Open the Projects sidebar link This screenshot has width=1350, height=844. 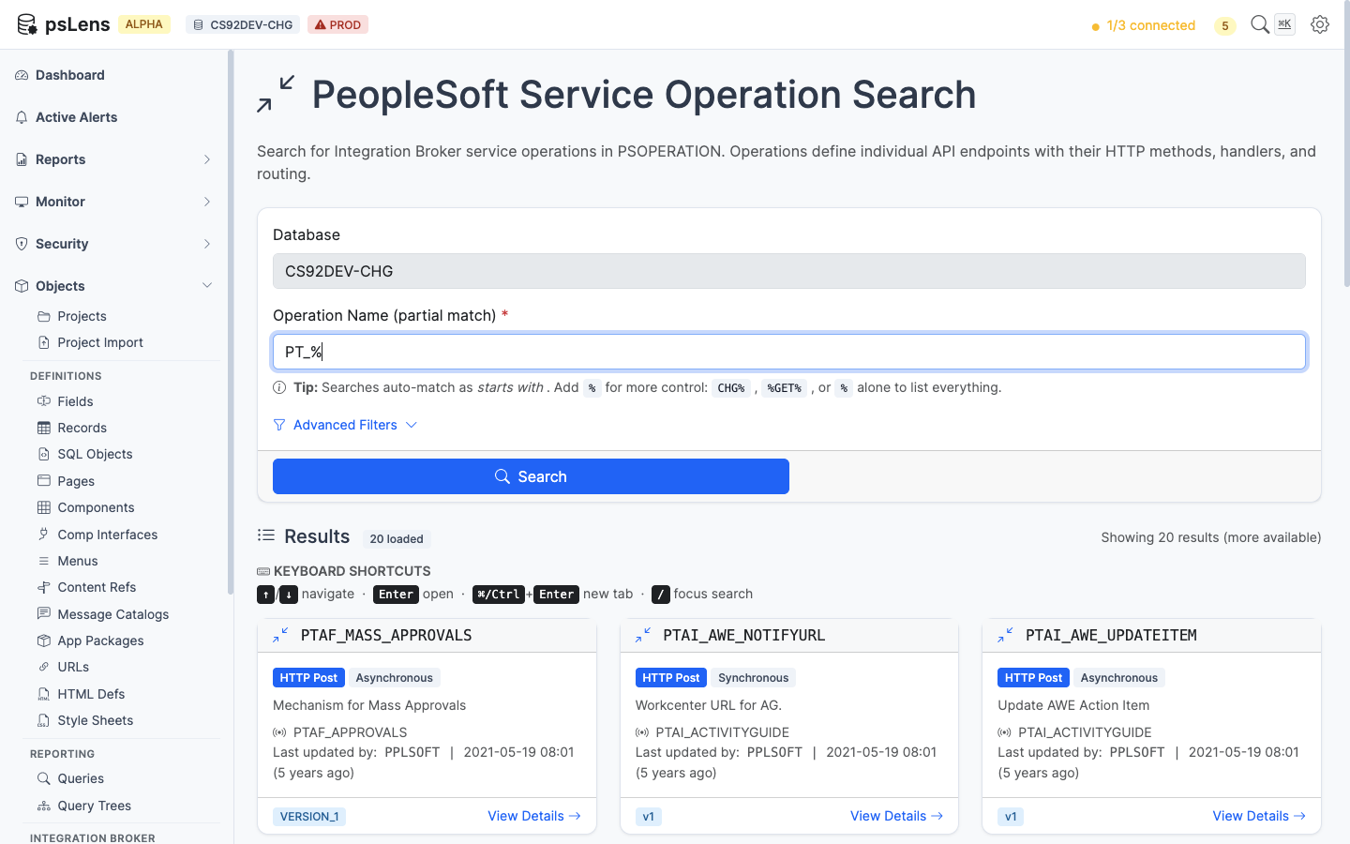click(82, 316)
